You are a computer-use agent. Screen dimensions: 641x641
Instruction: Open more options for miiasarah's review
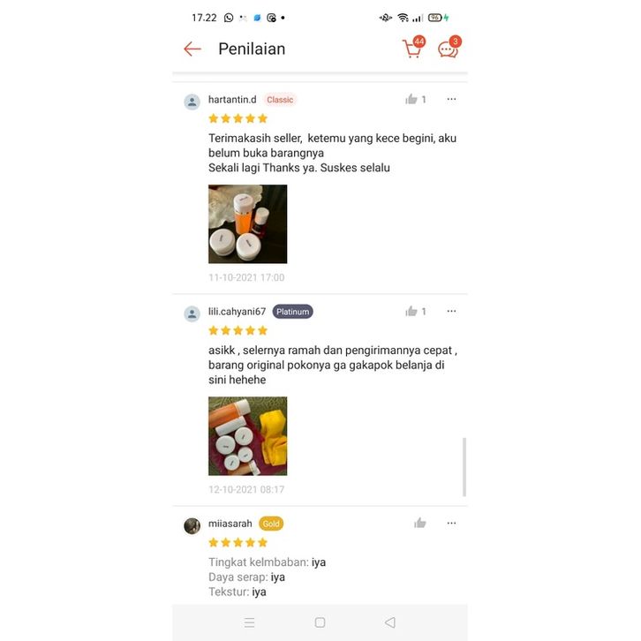[451, 524]
